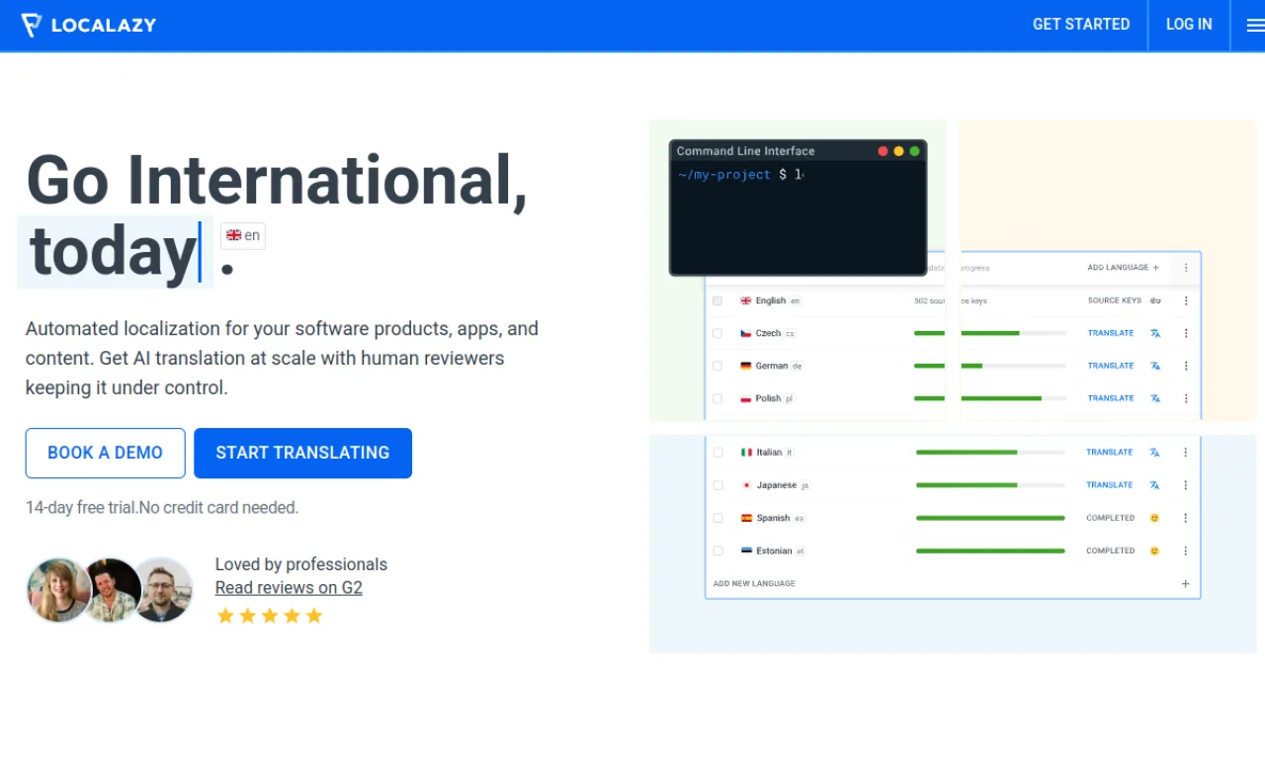Click the ADD NEW LANGUAGE label
This screenshot has height=759, width=1265.
pos(754,584)
